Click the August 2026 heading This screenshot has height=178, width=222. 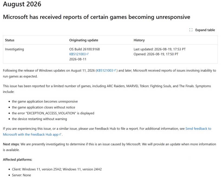click(22, 4)
